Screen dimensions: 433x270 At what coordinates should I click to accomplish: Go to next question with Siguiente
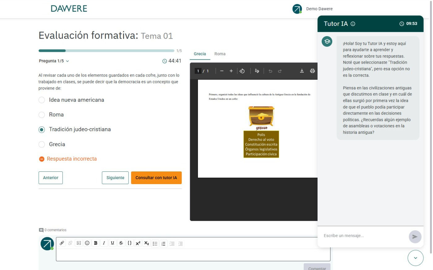click(115, 178)
